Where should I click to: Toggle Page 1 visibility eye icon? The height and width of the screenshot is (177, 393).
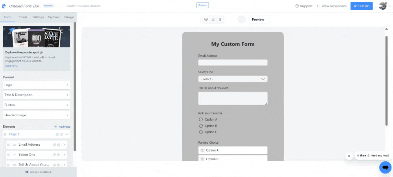pyautogui.click(x=57, y=134)
